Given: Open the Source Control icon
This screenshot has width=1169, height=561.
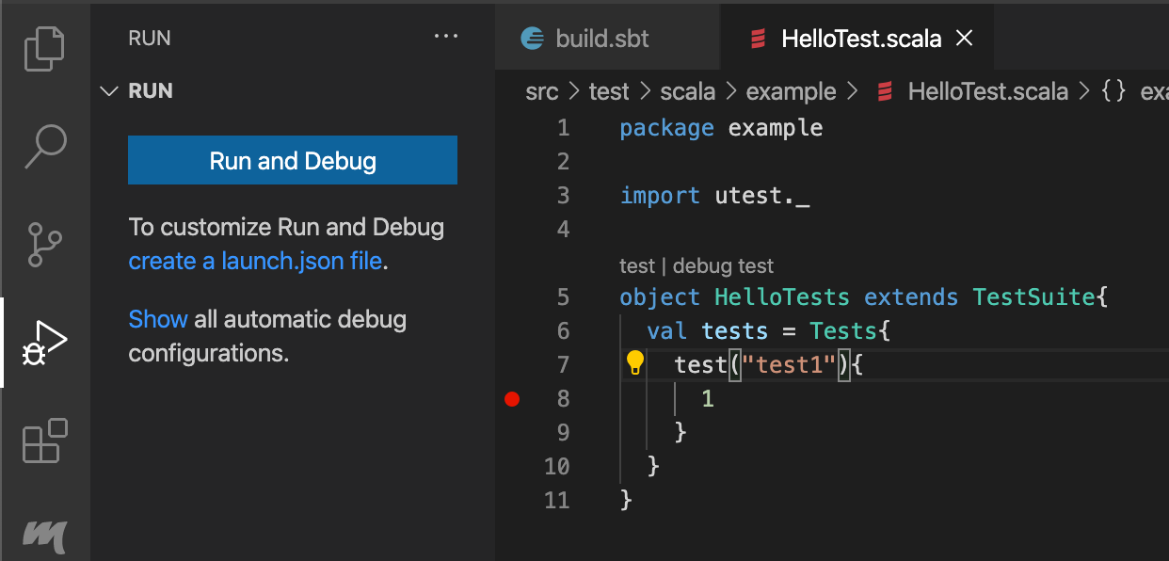Looking at the screenshot, I should click(44, 244).
